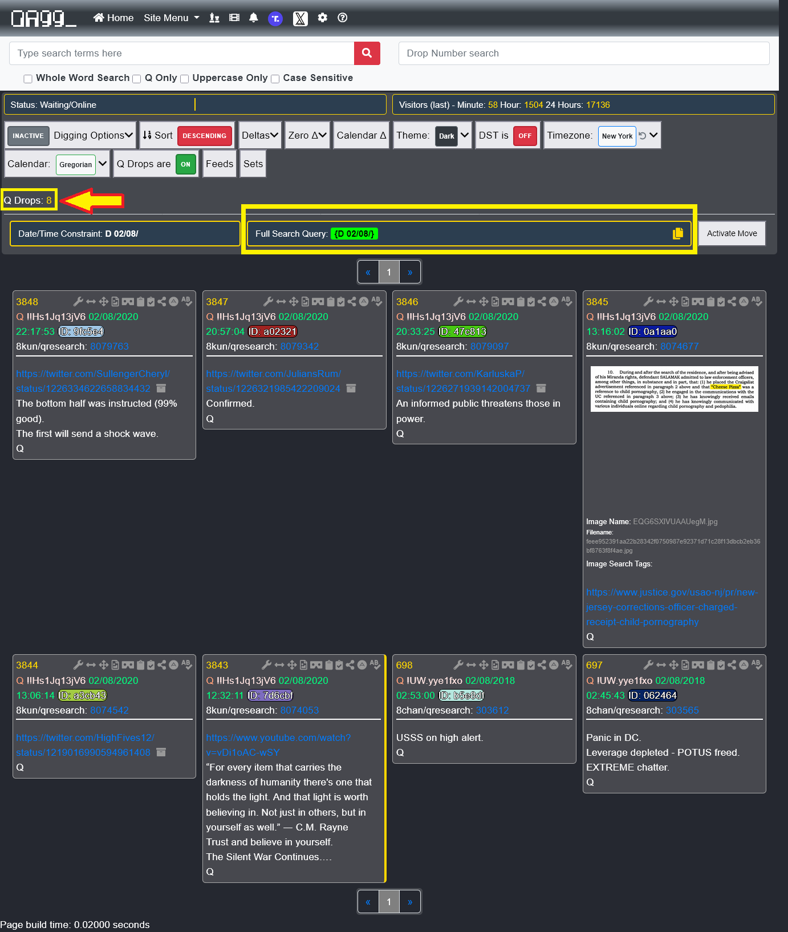
Task: Click the wrench icon on drop 3847
Action: point(268,301)
